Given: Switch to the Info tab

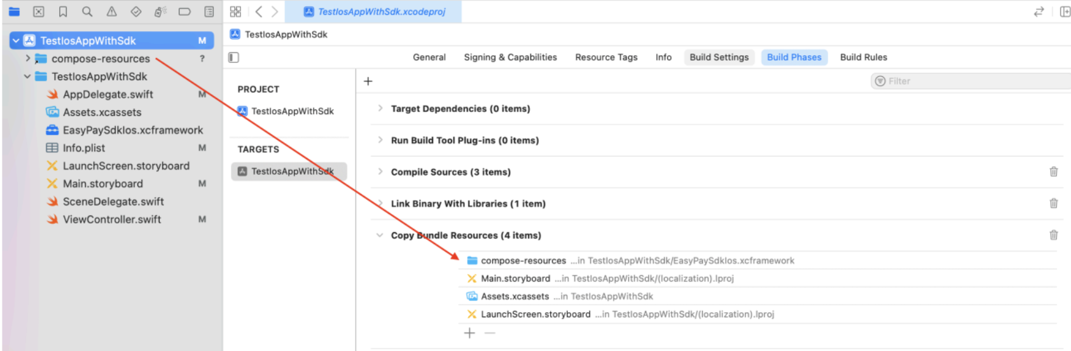Looking at the screenshot, I should click(663, 57).
